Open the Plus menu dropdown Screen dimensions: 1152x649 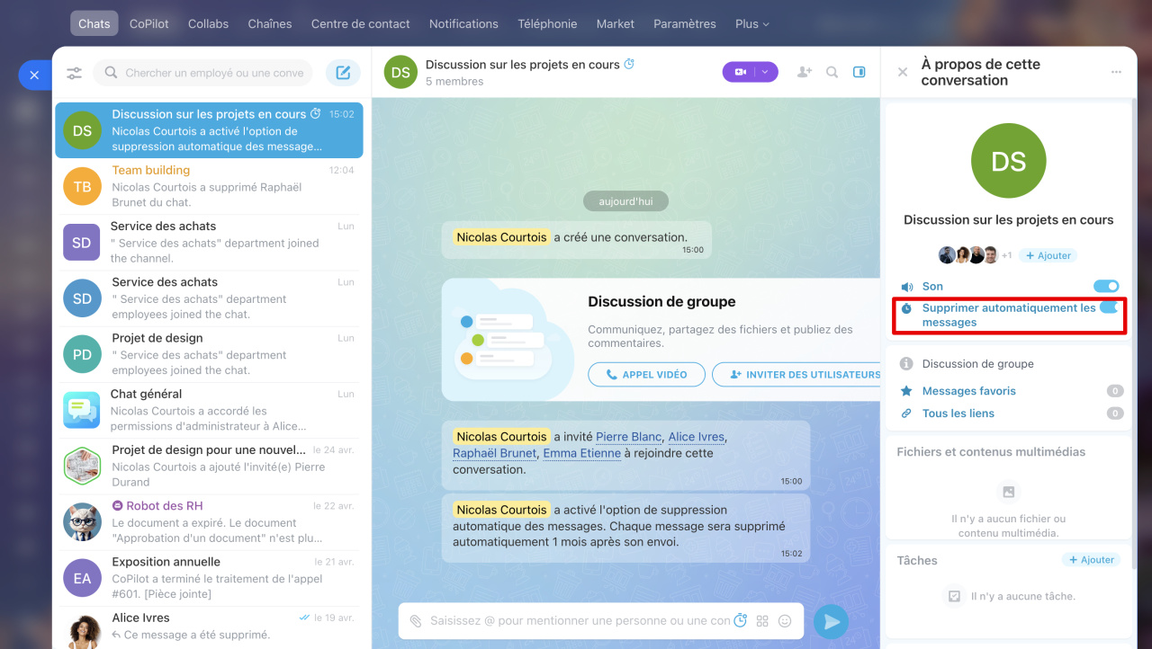click(x=752, y=23)
